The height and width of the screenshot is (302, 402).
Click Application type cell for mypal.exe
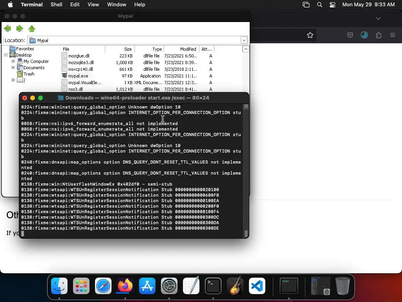pos(150,76)
